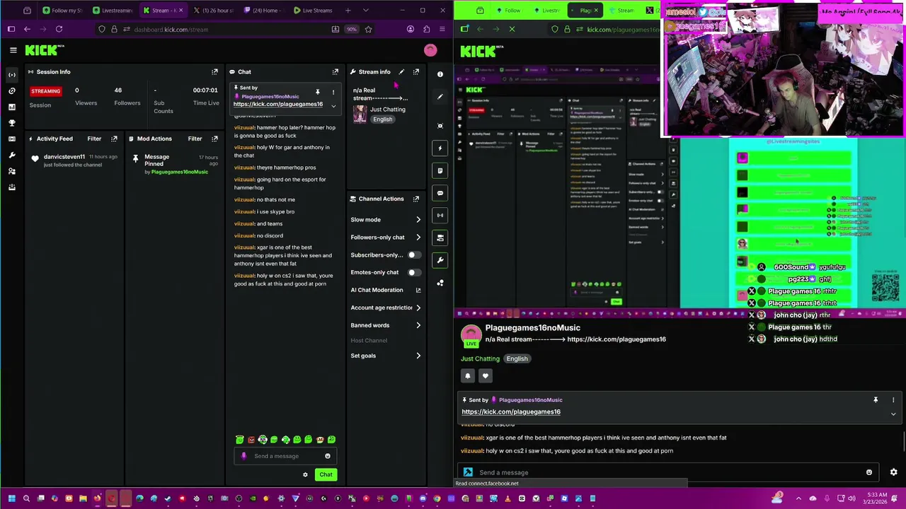The image size is (906, 509).
Task: Open chat settings gear on channel page
Action: 893,472
